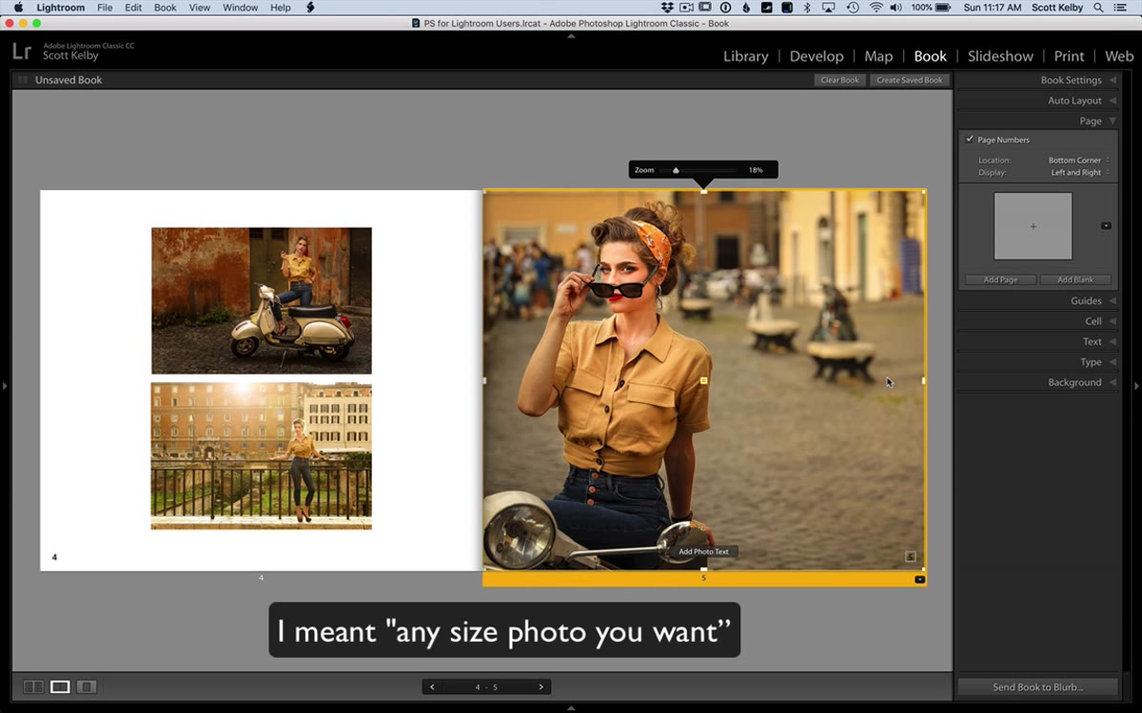Open Display Left and Right dropdown
This screenshot has height=713, width=1142.
coord(1079,173)
